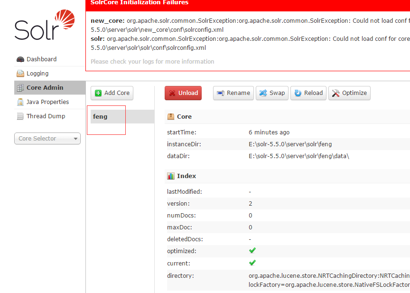Click the new_core error message
Viewport: 410px width, 293px height.
[250, 25]
